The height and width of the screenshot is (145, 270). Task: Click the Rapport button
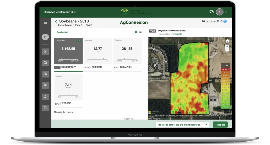click(x=220, y=125)
